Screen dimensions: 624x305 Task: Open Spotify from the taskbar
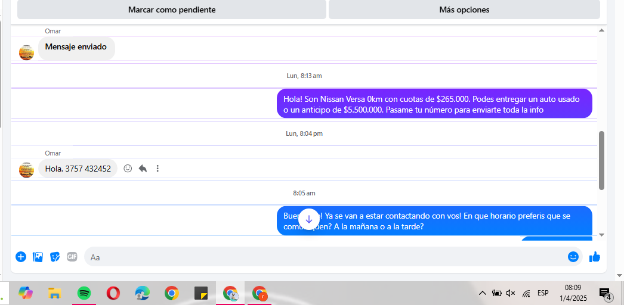(84, 294)
